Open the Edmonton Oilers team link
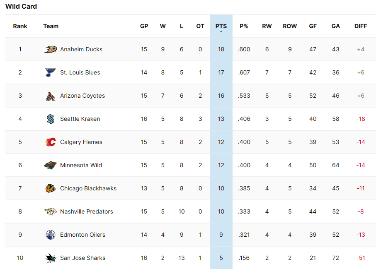 click(x=82, y=235)
